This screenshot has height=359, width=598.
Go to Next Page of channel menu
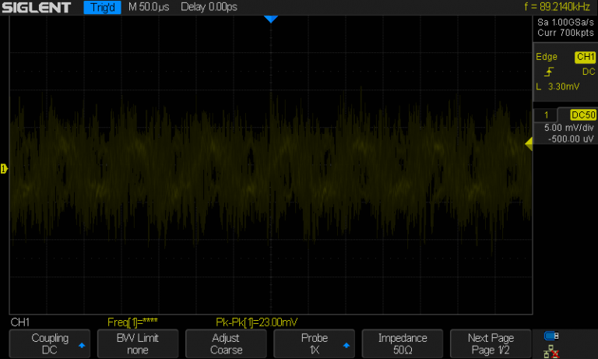[x=491, y=343]
